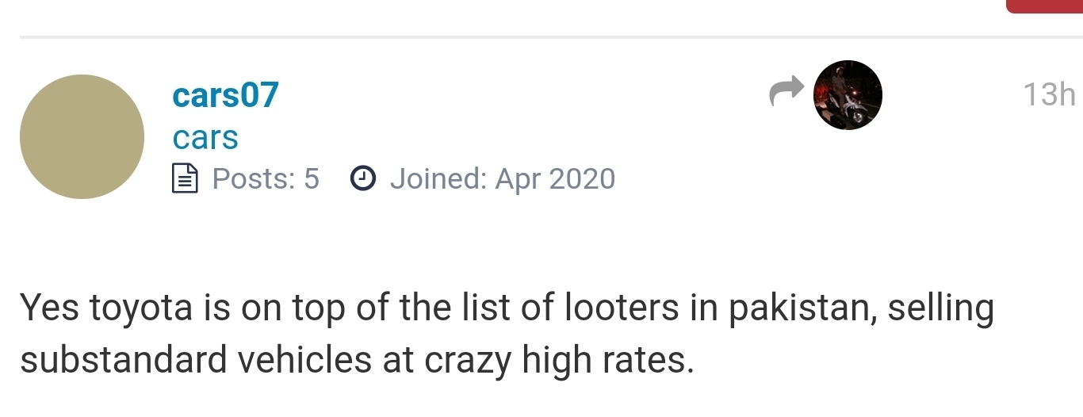Open the cars07 username profile link
This screenshot has height=417, width=1083.
[x=226, y=95]
